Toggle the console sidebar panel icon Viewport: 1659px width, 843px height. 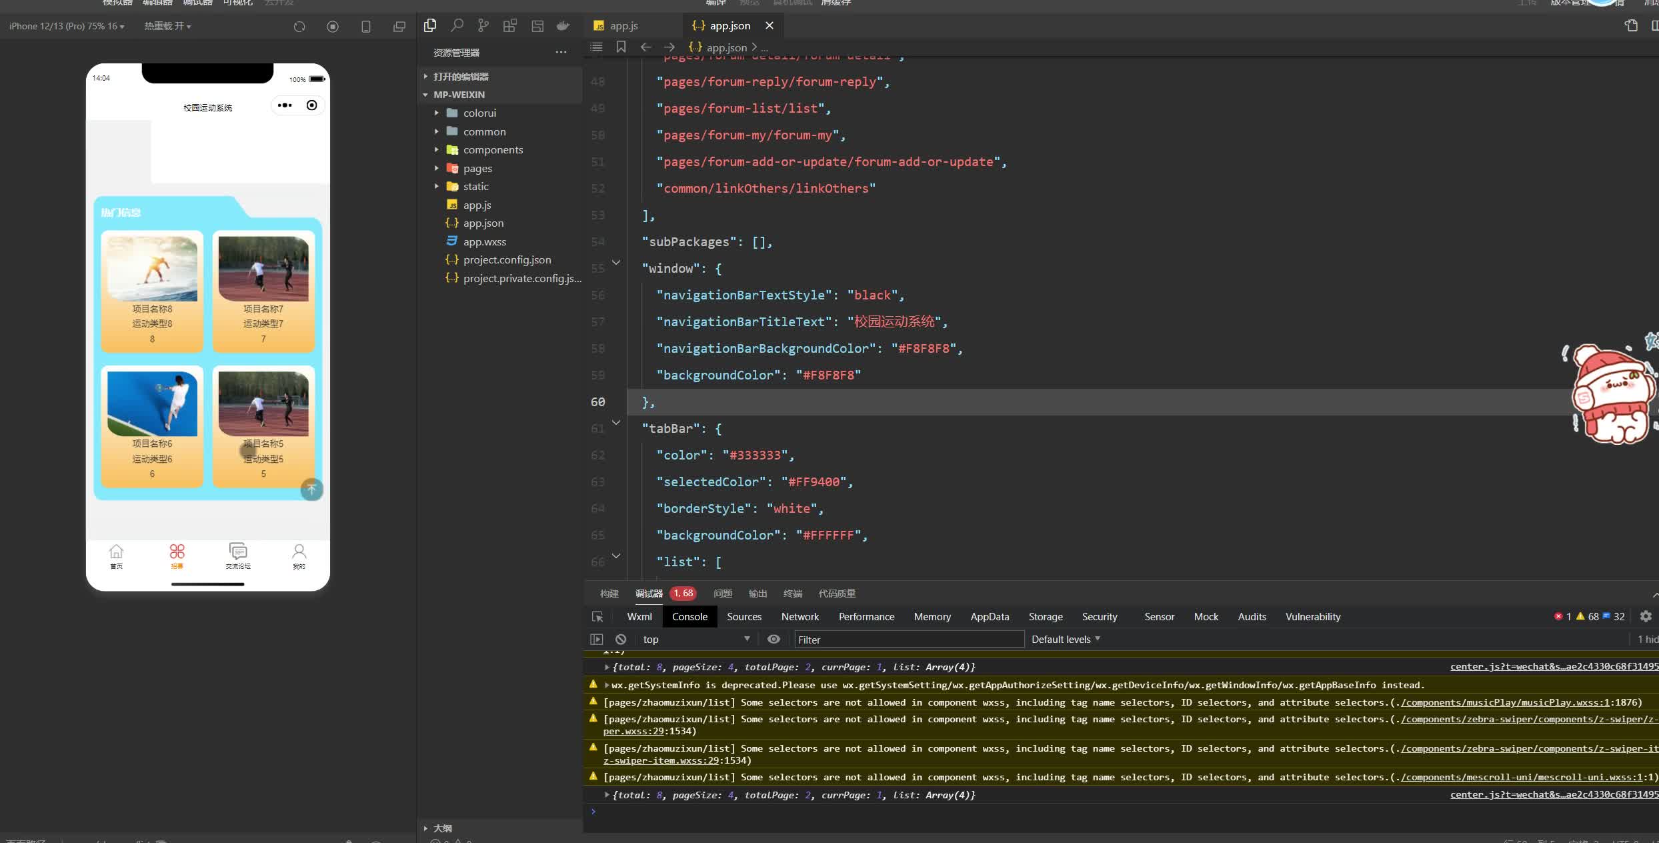tap(597, 639)
